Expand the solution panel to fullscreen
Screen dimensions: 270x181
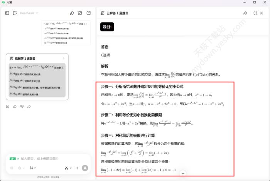click(x=255, y=13)
